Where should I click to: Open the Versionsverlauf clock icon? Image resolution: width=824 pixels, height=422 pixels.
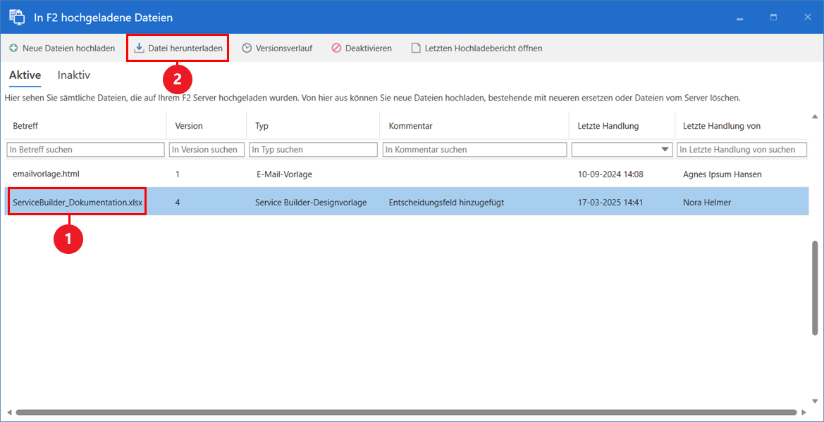click(x=247, y=48)
